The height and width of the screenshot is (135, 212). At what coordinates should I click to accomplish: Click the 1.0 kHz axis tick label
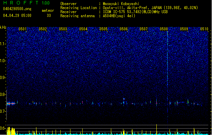click(x=3, y=61)
